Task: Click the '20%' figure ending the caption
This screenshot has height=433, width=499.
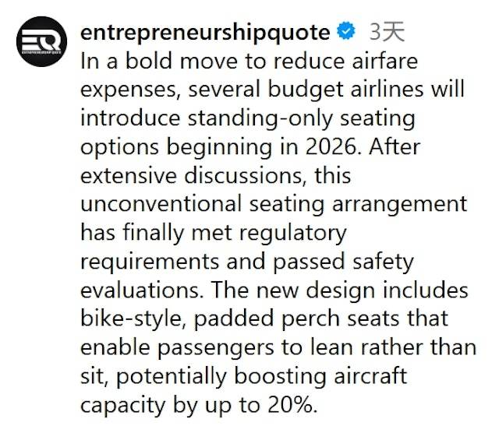Action: [291, 405]
